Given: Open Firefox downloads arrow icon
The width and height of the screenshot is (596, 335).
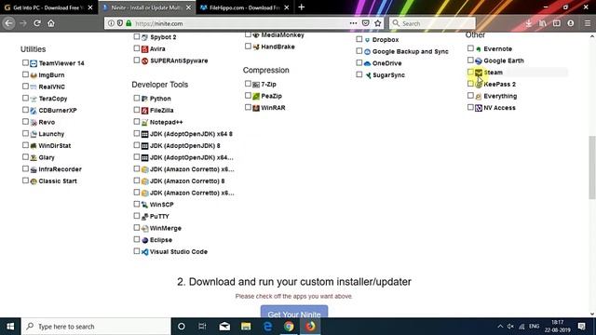Looking at the screenshot, I should point(528,23).
